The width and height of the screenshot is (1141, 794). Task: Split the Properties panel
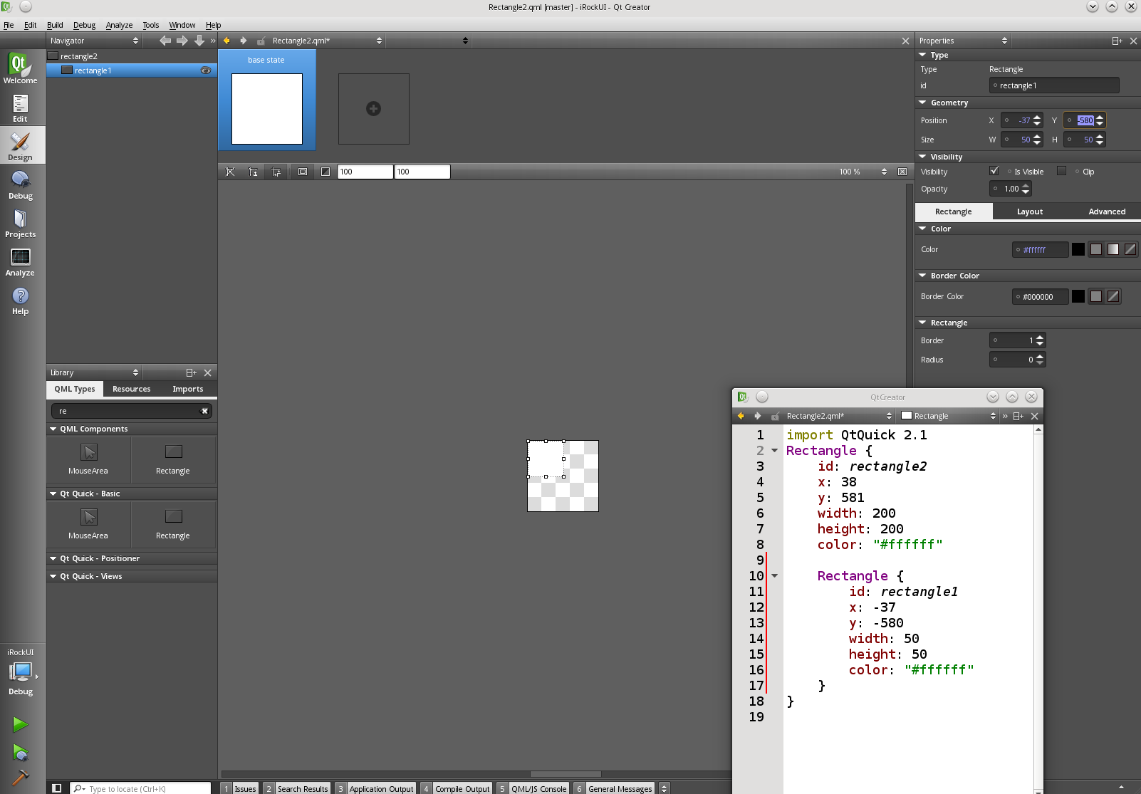[x=1117, y=41]
